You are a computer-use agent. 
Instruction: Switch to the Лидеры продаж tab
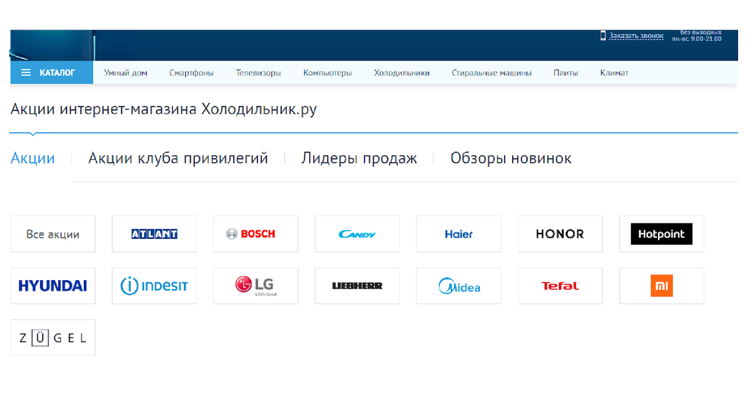(359, 158)
